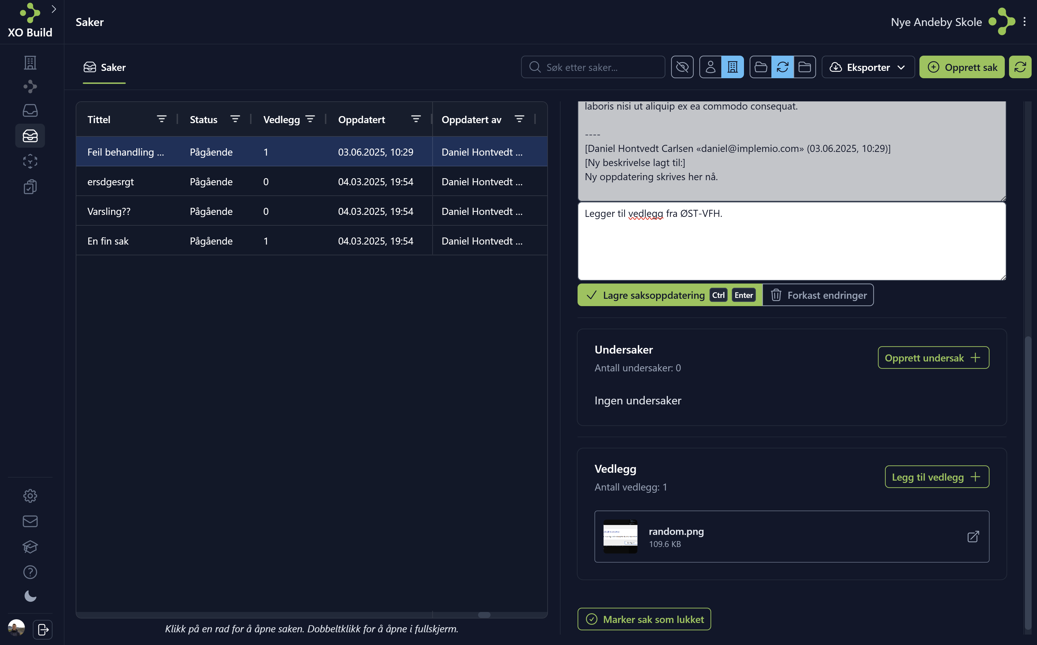Open the help question mark icon
Screen dimensions: 1037x645
coord(30,572)
